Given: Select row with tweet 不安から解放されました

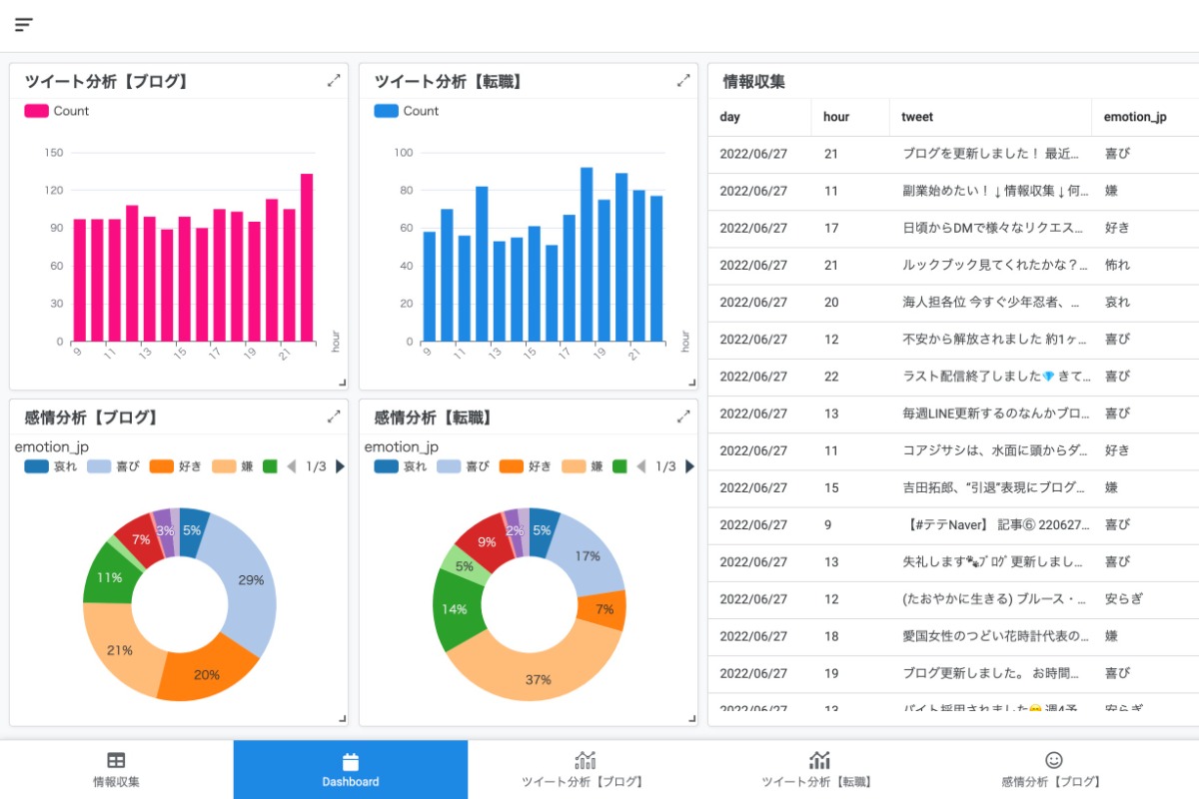Looking at the screenshot, I should (x=953, y=340).
